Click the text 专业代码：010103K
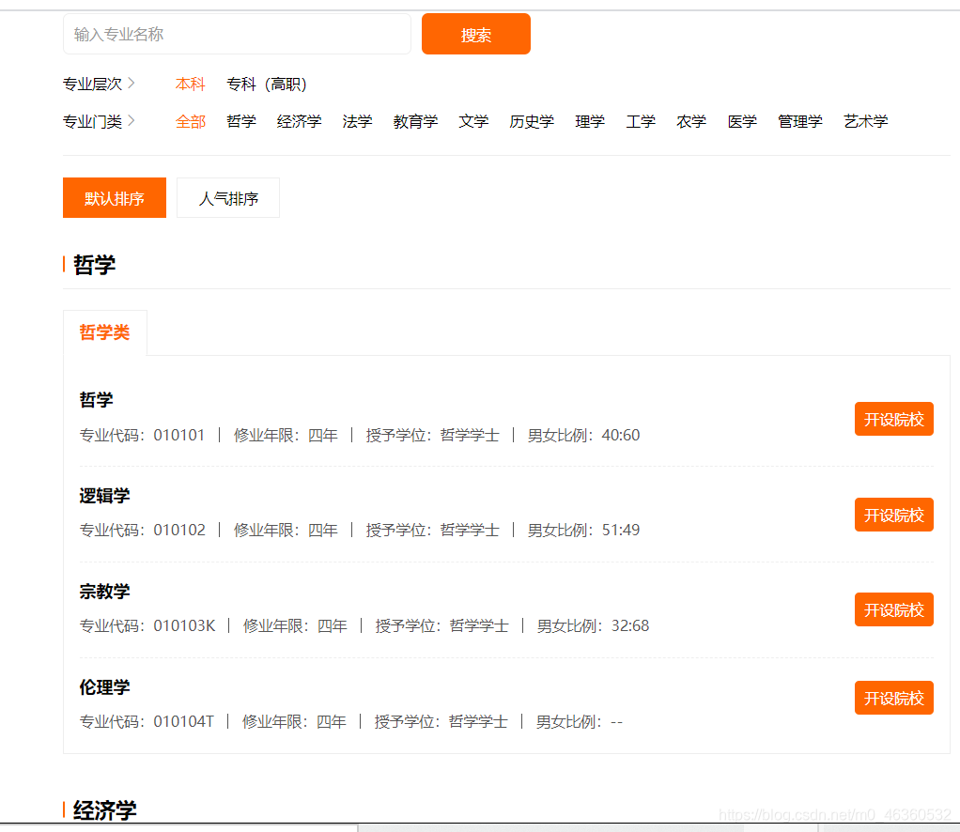960x832 pixels. [147, 625]
